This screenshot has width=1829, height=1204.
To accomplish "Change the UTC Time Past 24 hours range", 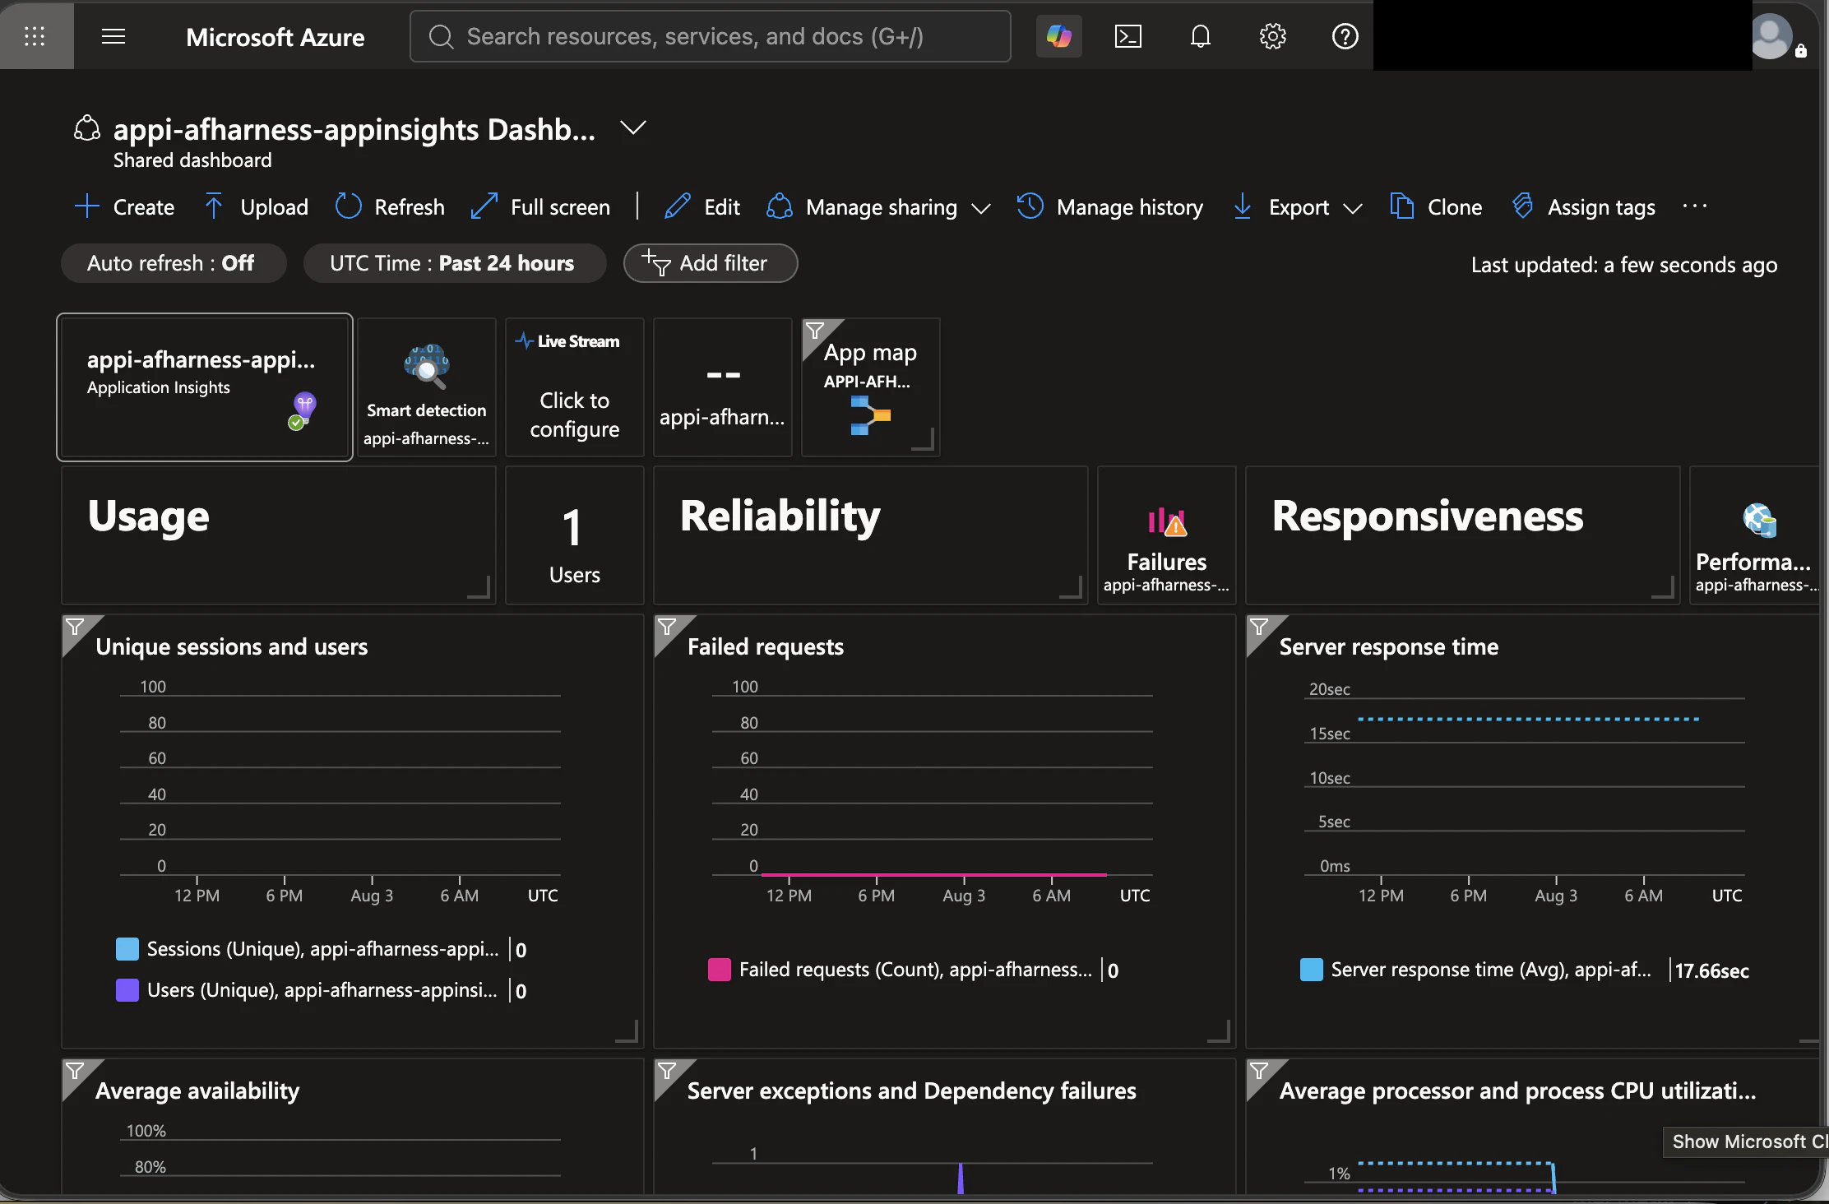I will pyautogui.click(x=454, y=263).
